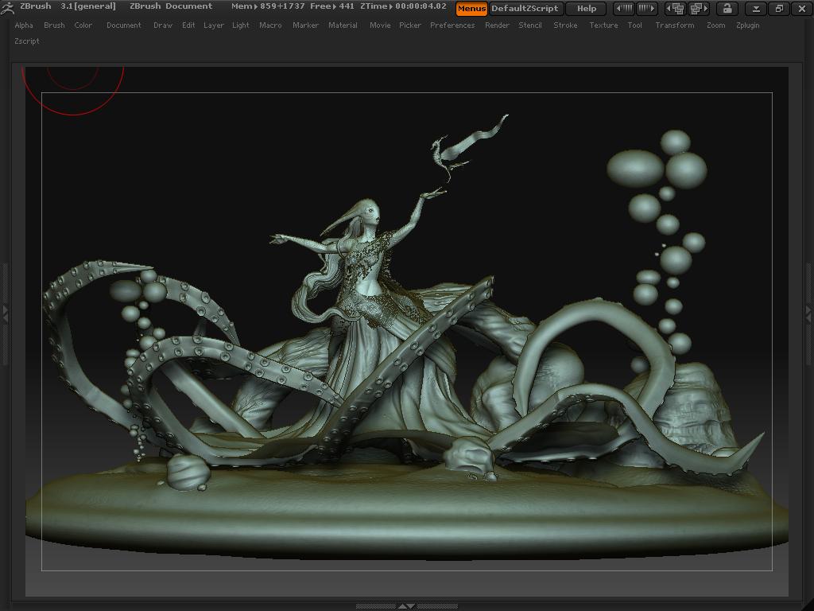Screen dimensions: 814x611
Task: Click the "Mem 859+1737" memory readout
Action: [268, 6]
